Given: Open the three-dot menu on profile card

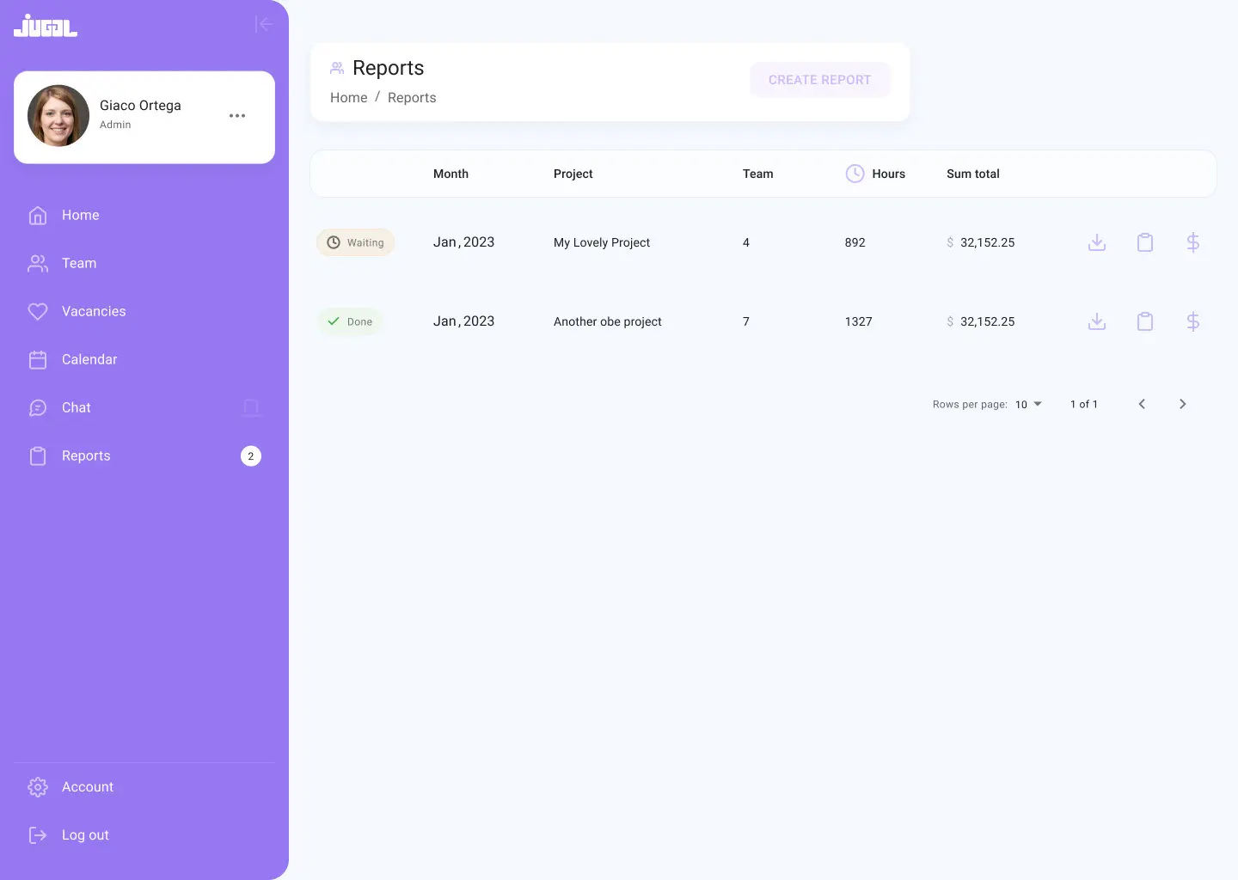Looking at the screenshot, I should click(237, 116).
